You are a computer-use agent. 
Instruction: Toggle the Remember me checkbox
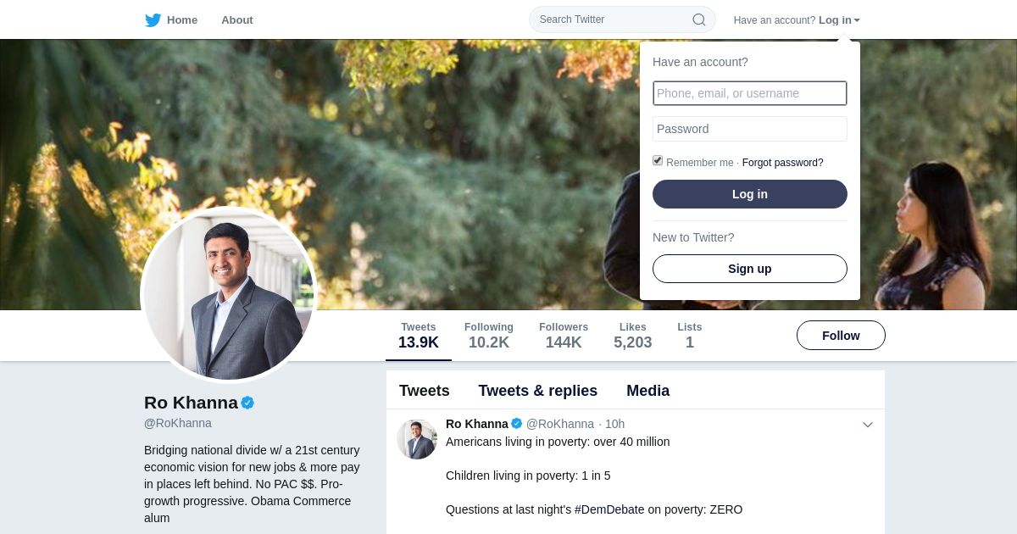[658, 161]
